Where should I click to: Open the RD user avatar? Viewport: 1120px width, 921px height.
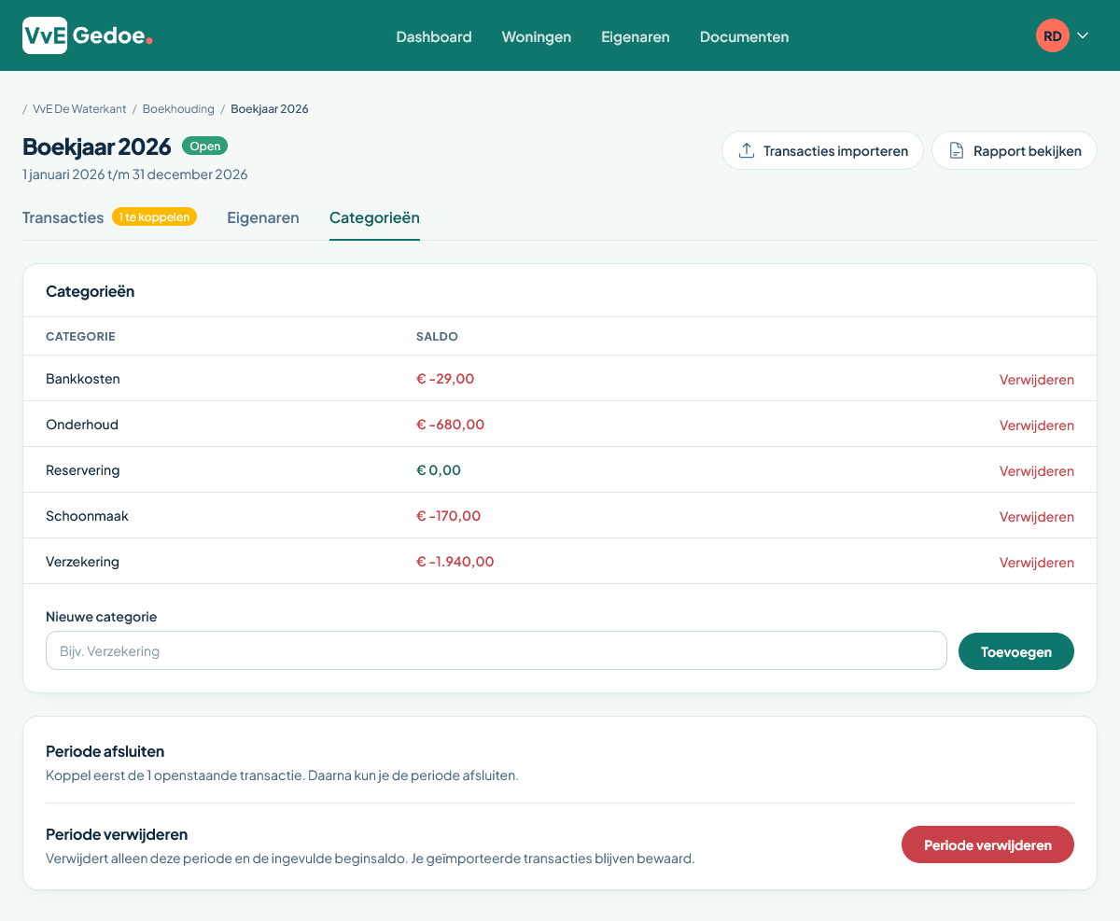click(1052, 36)
